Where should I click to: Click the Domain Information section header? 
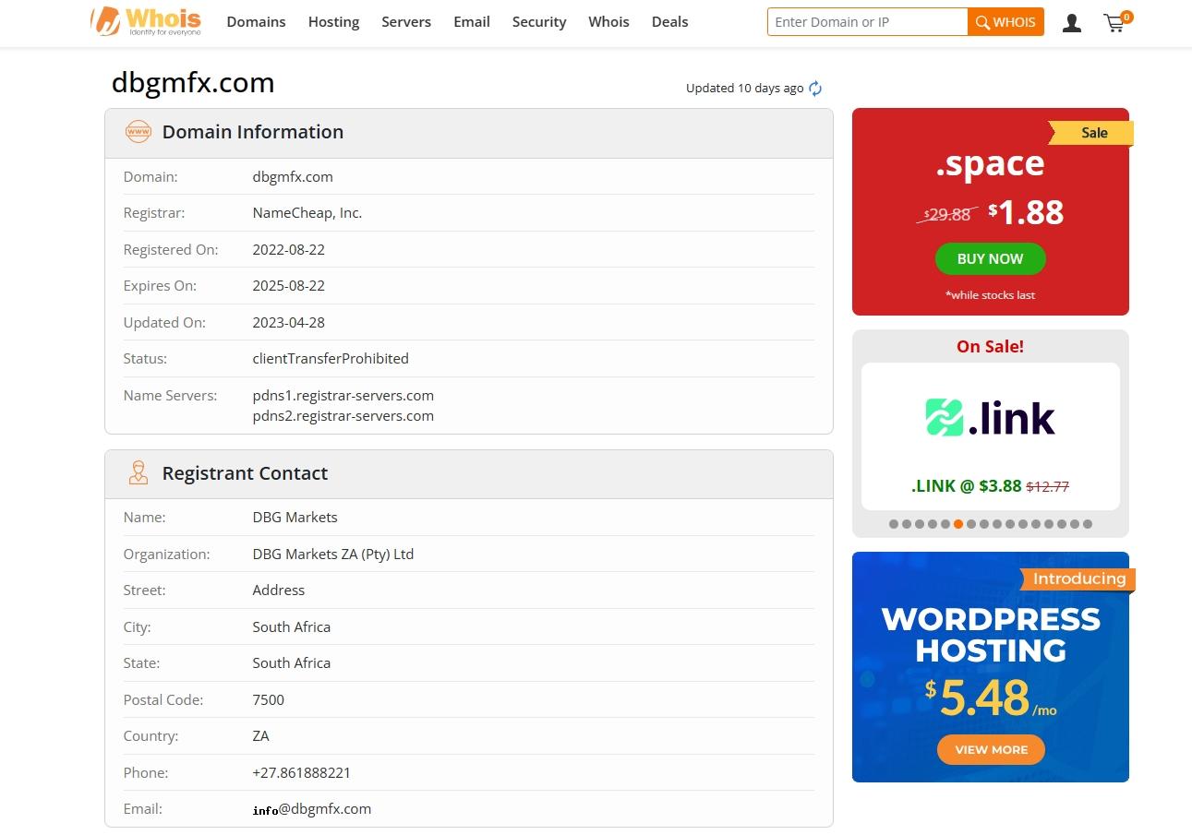tap(469, 133)
